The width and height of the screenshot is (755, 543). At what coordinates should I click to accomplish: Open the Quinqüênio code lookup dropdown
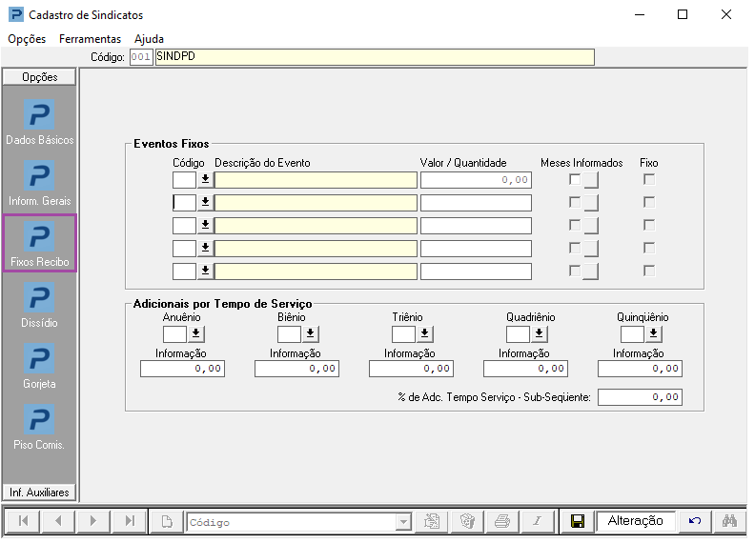pos(654,333)
